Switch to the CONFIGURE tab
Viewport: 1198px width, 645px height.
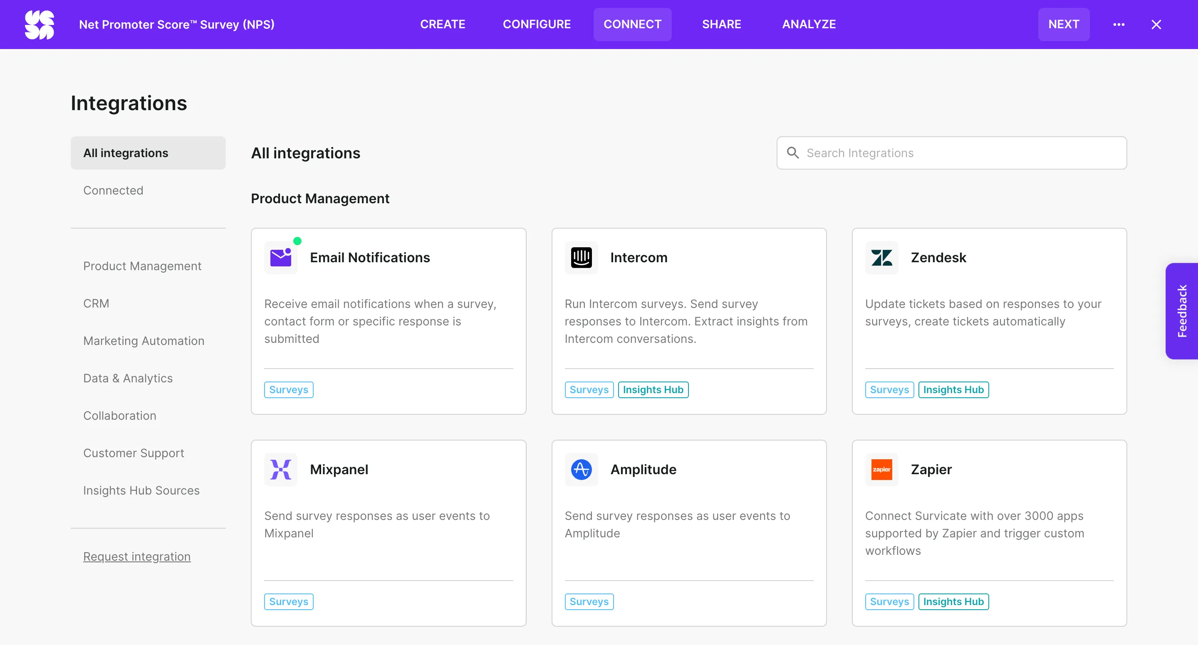click(537, 25)
